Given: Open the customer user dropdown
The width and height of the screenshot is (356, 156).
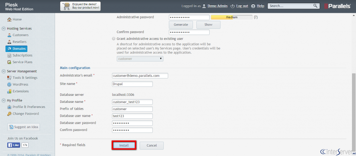Looking at the screenshot, I should coord(140,58).
